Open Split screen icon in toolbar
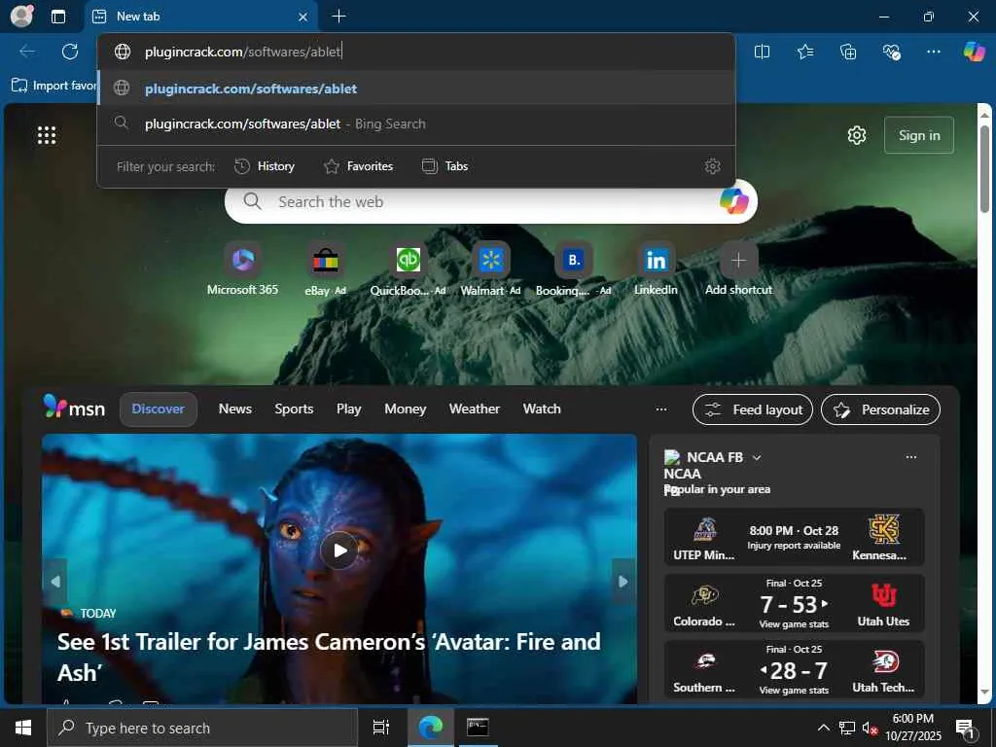The width and height of the screenshot is (996, 747). (x=762, y=53)
